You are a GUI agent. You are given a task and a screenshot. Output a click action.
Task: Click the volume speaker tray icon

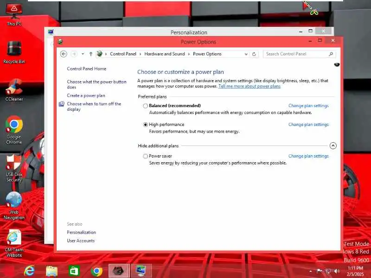coord(337,271)
